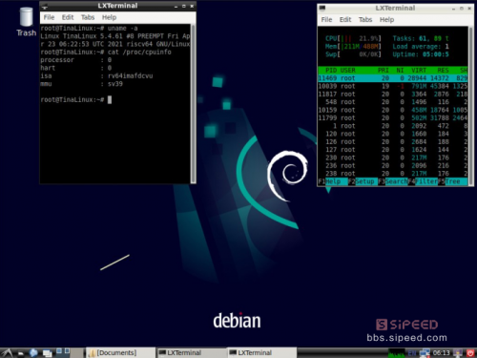Select htop process row PID 126

[x=393, y=142]
